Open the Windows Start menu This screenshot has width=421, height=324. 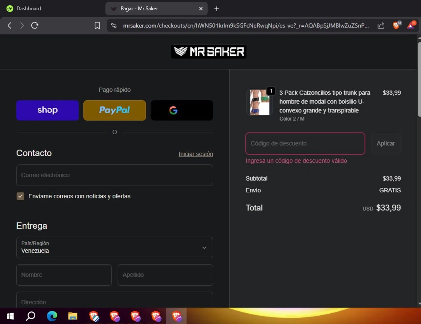[10, 316]
